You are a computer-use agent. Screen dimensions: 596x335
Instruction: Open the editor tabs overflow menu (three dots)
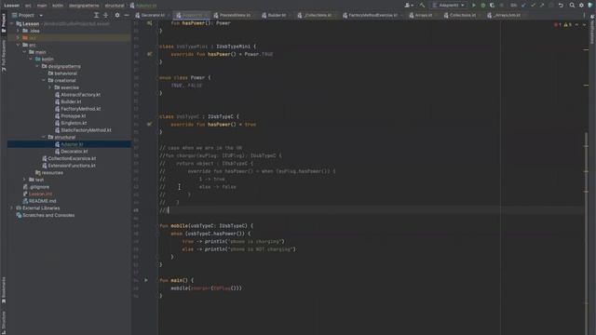tap(584, 15)
